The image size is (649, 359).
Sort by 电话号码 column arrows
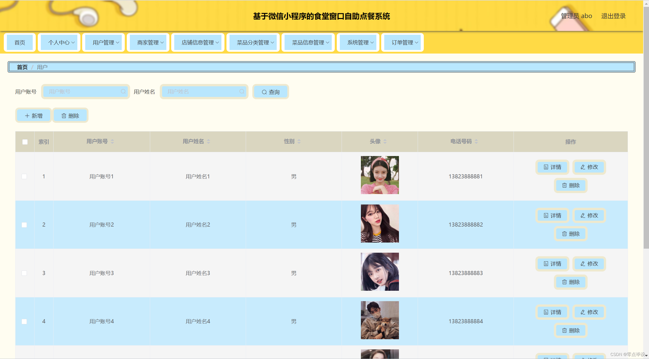tap(476, 142)
